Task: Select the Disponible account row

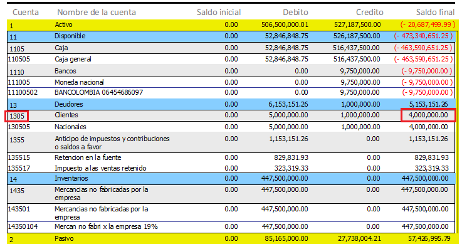Action: point(231,36)
